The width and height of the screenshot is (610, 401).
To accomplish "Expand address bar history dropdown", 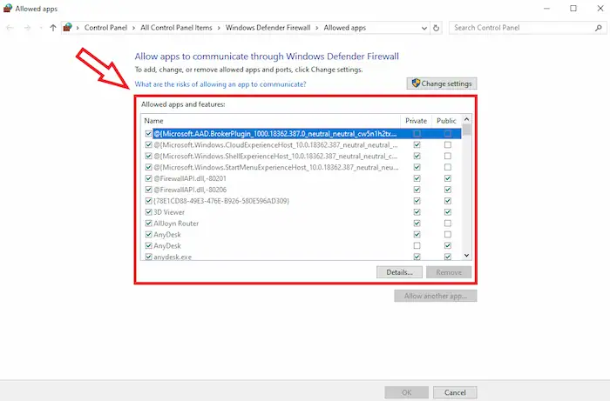I will click(424, 28).
